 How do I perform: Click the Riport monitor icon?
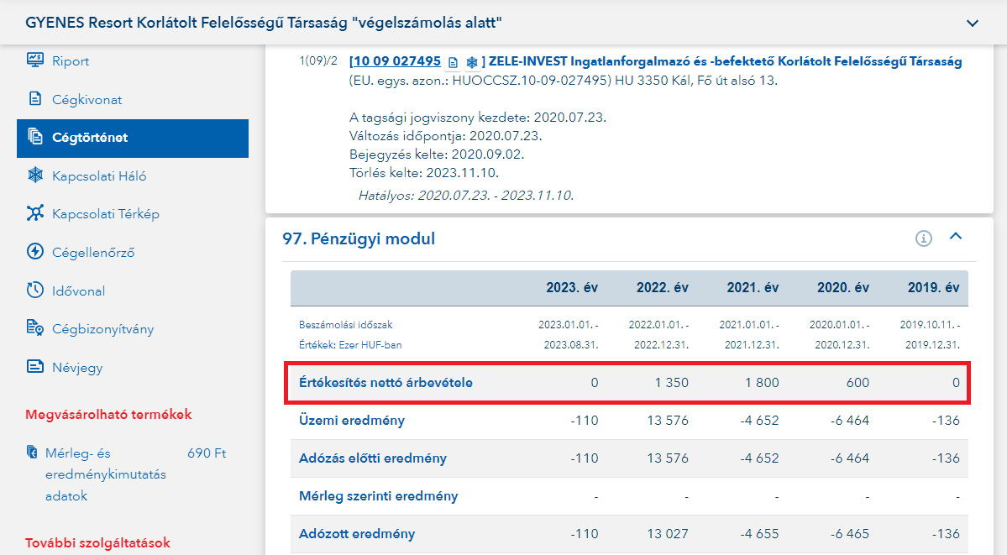click(35, 60)
